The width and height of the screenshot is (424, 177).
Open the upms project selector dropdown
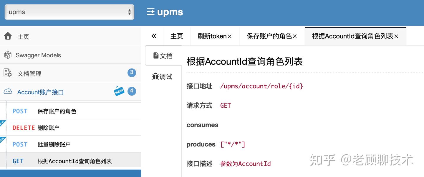[x=69, y=12]
